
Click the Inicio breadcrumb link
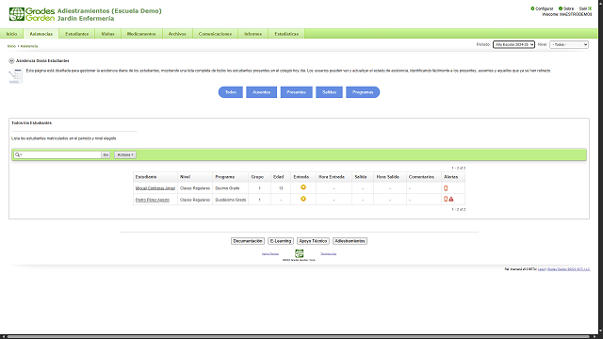11,46
